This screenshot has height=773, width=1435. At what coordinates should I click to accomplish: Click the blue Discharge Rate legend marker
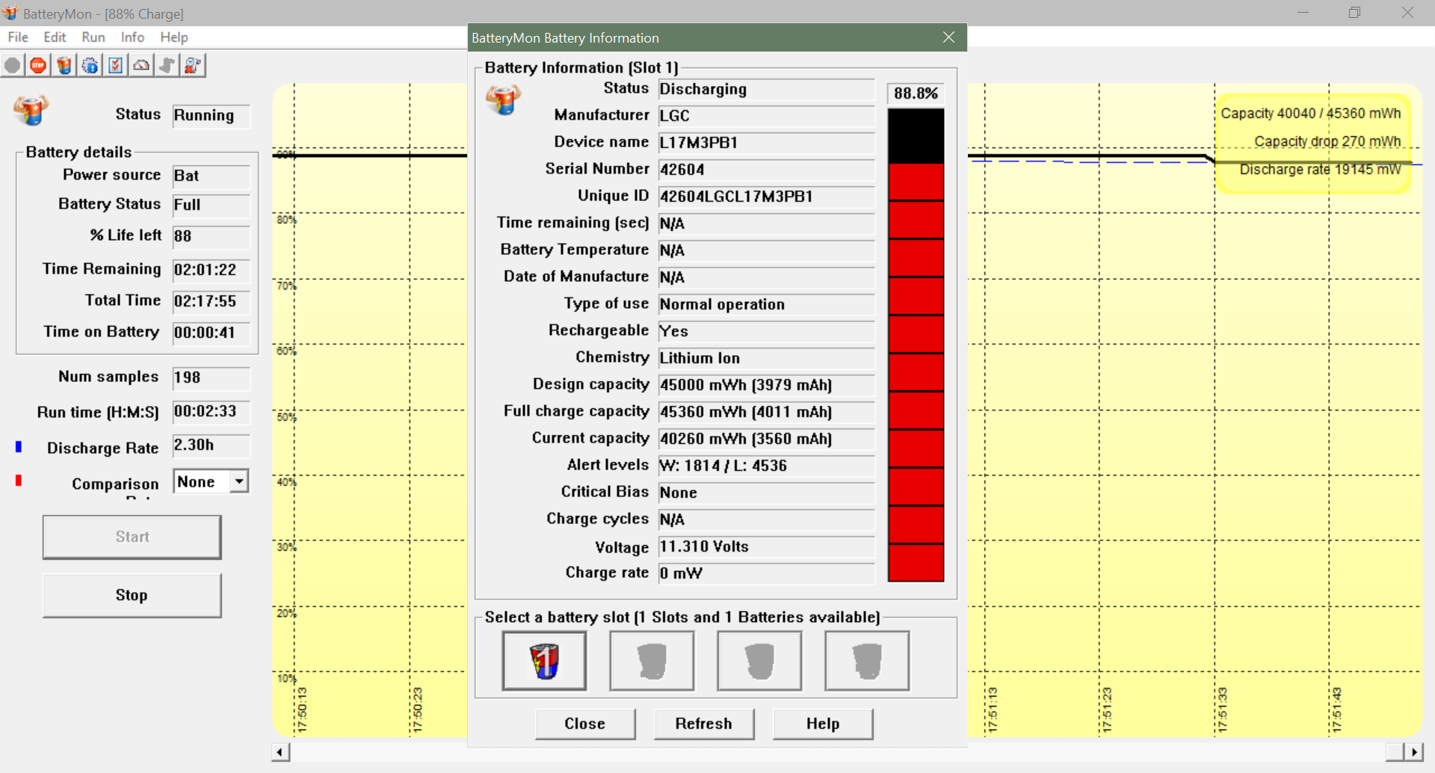pyautogui.click(x=19, y=447)
